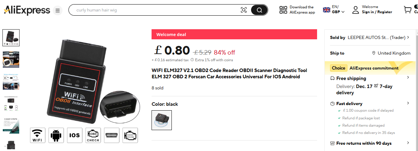
Task: Select the 5 Easy Steps thumbnail
Action: tap(11, 125)
